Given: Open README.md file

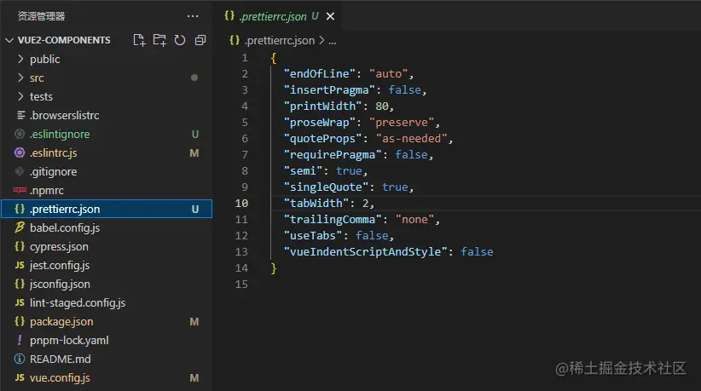Looking at the screenshot, I should 60,359.
